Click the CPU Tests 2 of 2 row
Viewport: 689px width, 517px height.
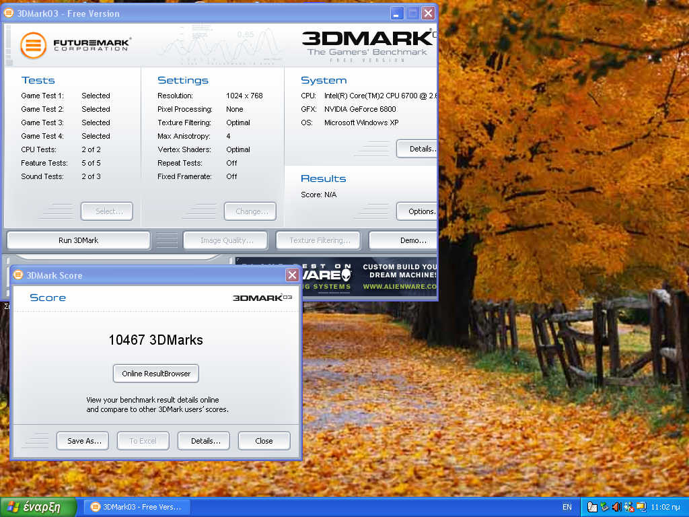point(61,150)
